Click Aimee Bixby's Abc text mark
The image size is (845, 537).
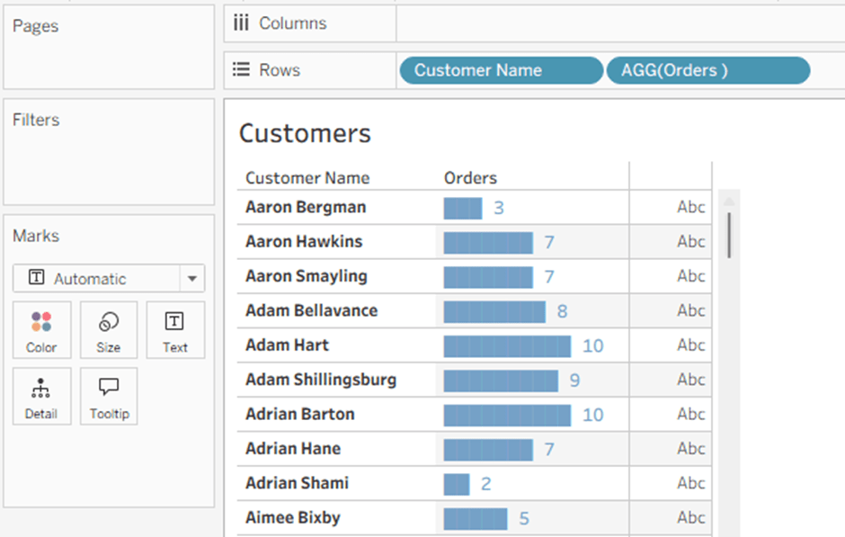(690, 518)
